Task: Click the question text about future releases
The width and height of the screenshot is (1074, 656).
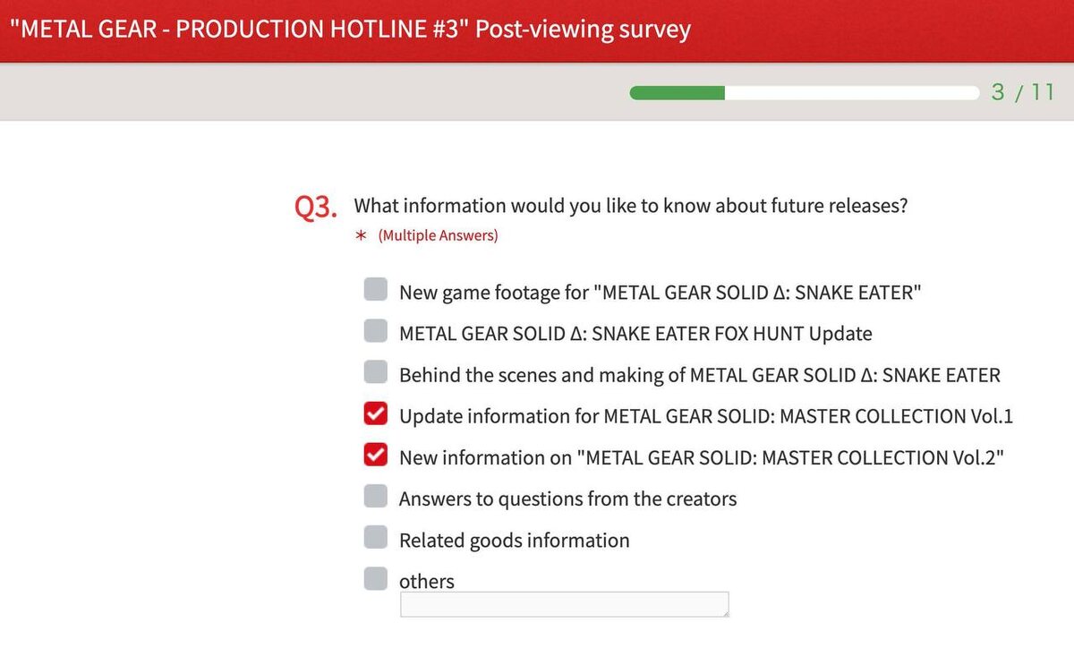Action: point(631,206)
